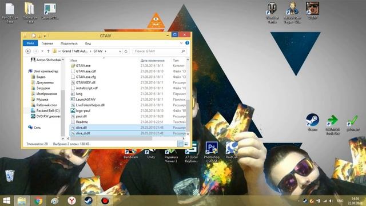The image size is (366, 206).
Task: Open World of Tanks desktop shortcut
Action: click(x=272, y=13)
